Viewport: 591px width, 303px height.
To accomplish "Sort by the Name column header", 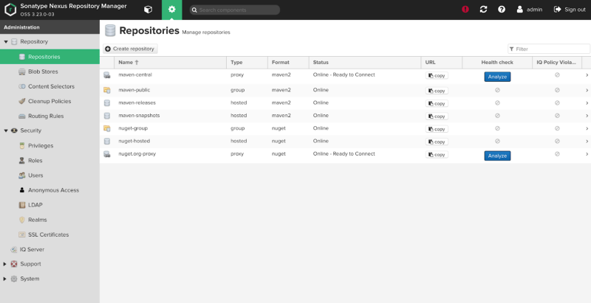I will (x=126, y=63).
